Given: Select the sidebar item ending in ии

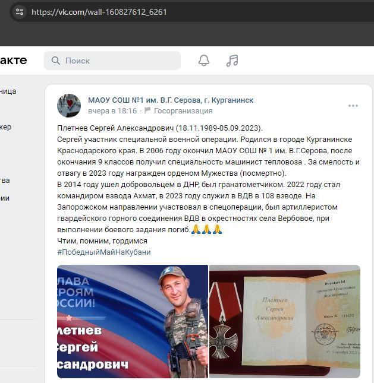Looking at the screenshot, I should [5, 198].
